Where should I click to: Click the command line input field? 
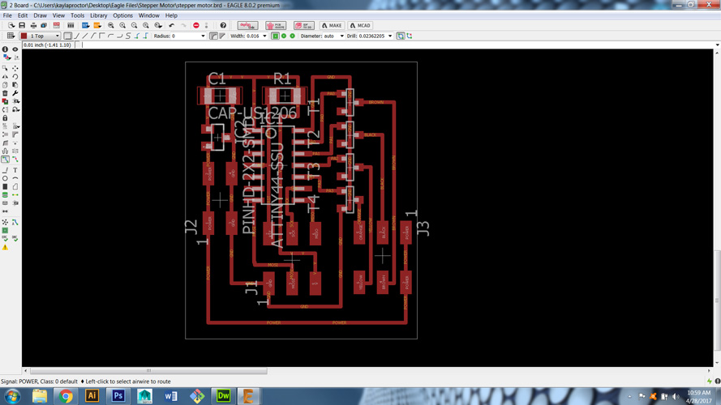(396, 45)
